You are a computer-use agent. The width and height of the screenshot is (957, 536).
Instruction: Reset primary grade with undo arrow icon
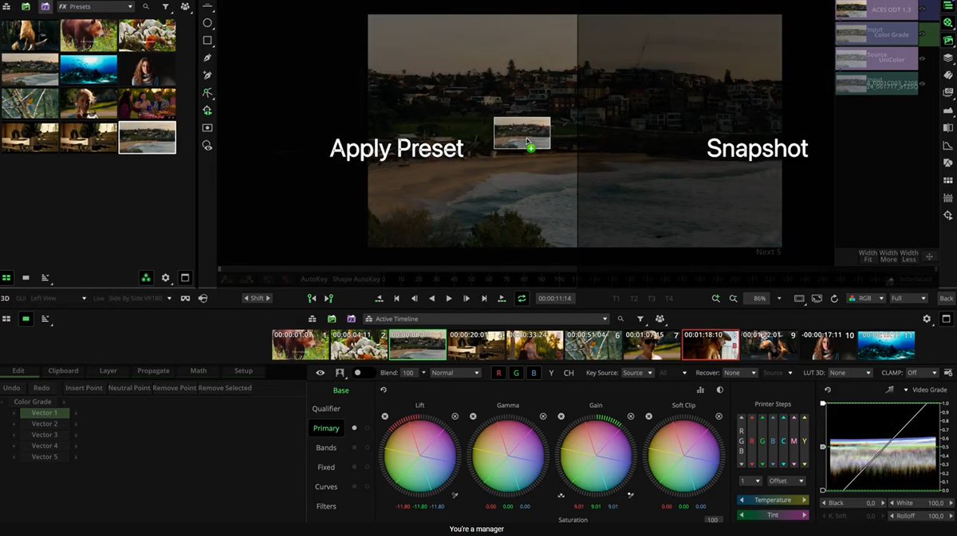click(x=384, y=390)
